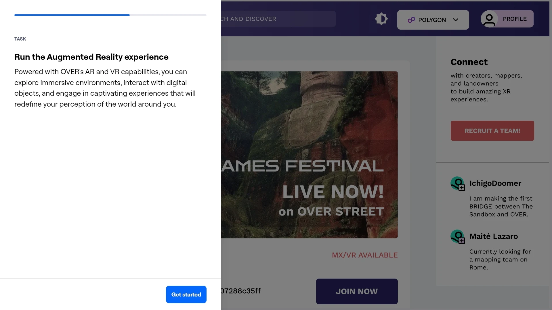Open Maité Lazaro's profile name
Screen dimensions: 552x310
pyautogui.click(x=494, y=236)
